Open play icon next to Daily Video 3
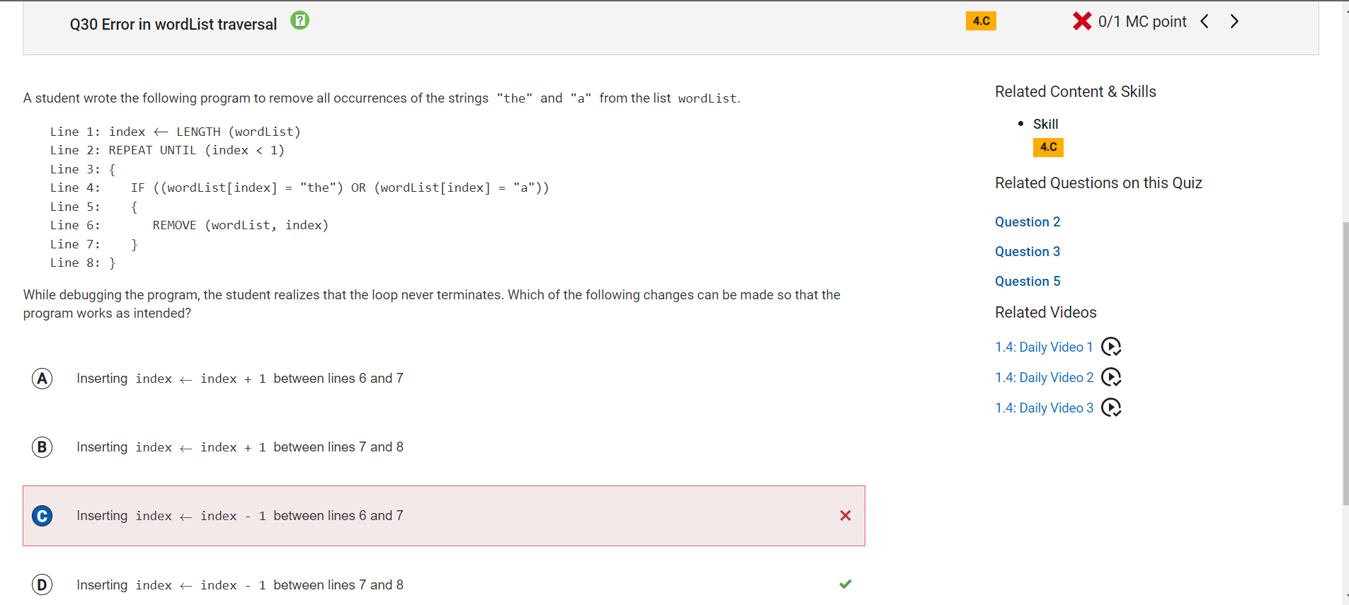 coord(1111,408)
